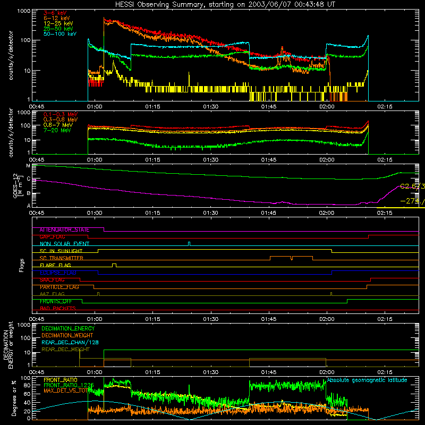
Task: Click the 02:15 tick label under the top panel
Action: (x=385, y=107)
